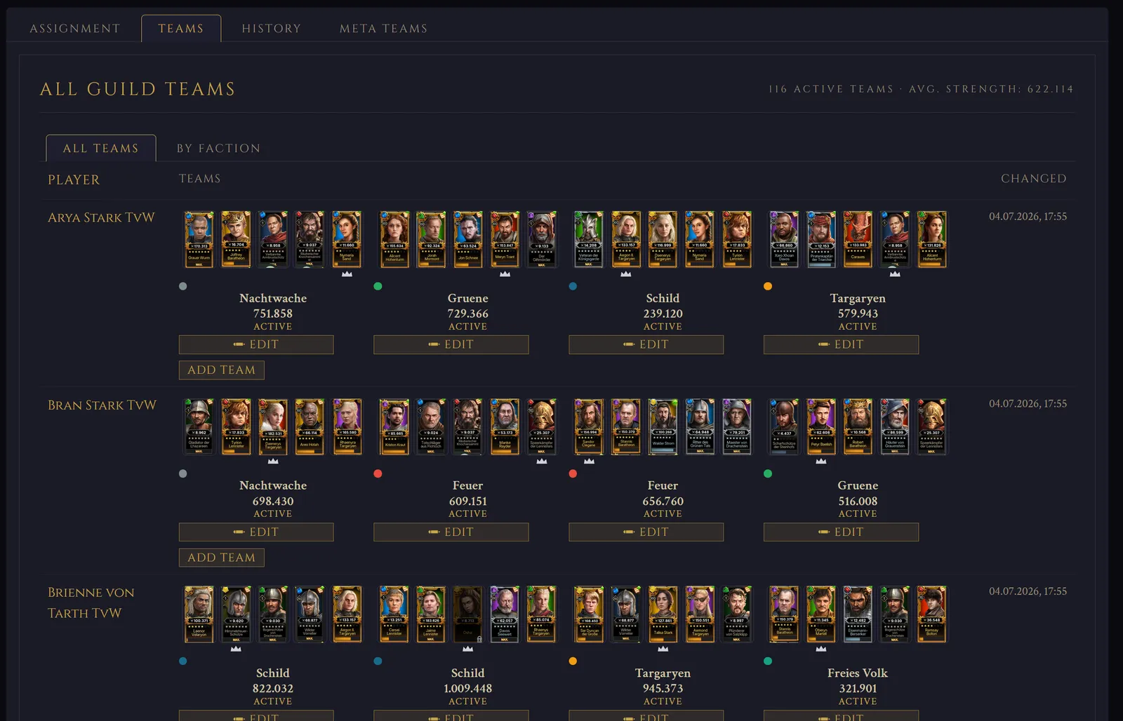
Task: Select the Sandor Clegane hero card
Action: (x=589, y=426)
